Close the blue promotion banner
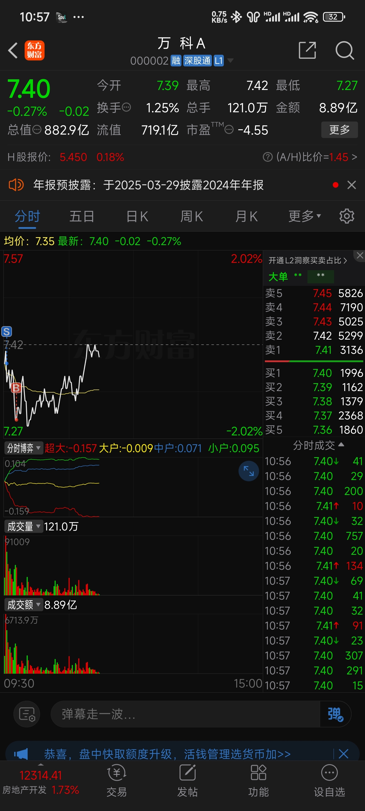The width and height of the screenshot is (365, 811). (x=343, y=754)
